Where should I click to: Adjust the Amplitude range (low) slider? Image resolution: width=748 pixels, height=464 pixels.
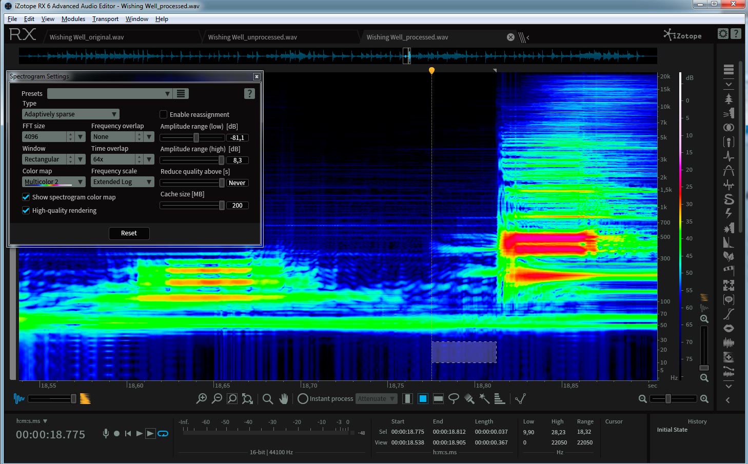(196, 137)
